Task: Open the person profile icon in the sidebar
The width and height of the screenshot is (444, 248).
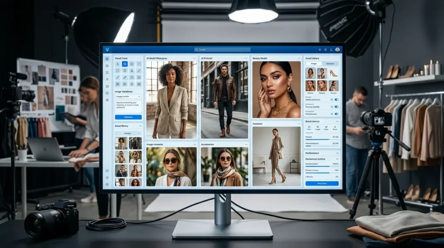Action: pos(107,79)
